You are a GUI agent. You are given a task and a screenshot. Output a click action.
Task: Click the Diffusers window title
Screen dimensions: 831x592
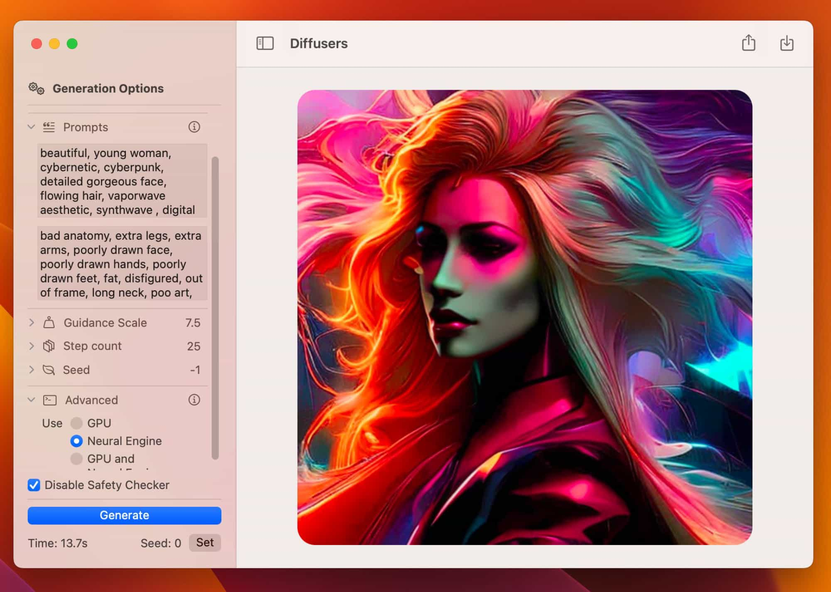pyautogui.click(x=319, y=44)
